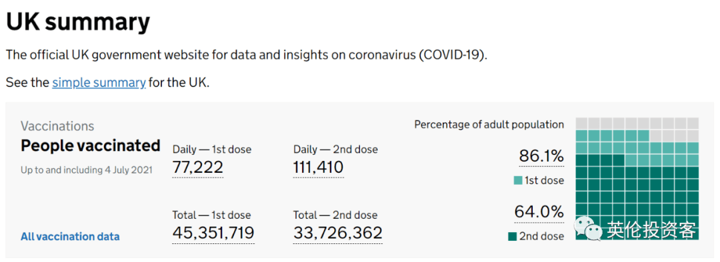Open the simple summary link
Image resolution: width=720 pixels, height=262 pixels.
pos(99,83)
